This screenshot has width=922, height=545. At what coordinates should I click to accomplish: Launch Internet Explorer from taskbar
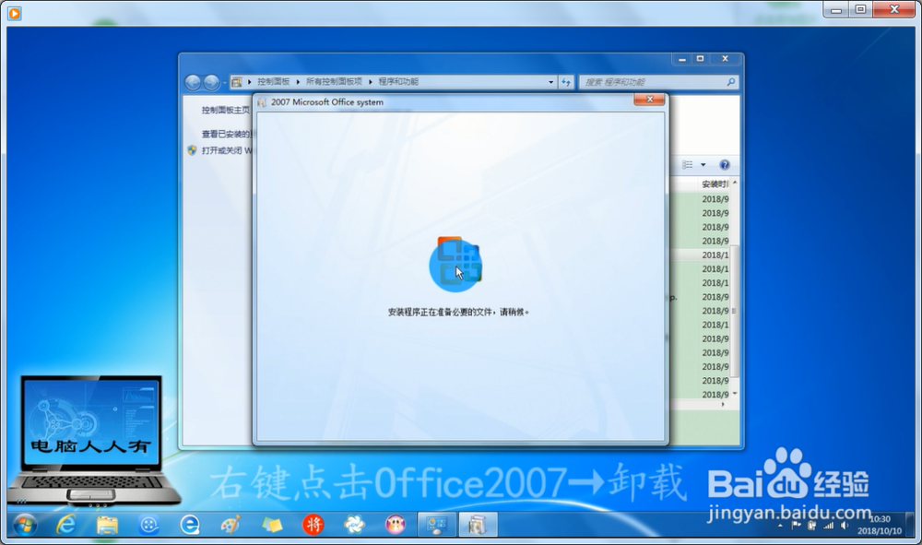65,525
